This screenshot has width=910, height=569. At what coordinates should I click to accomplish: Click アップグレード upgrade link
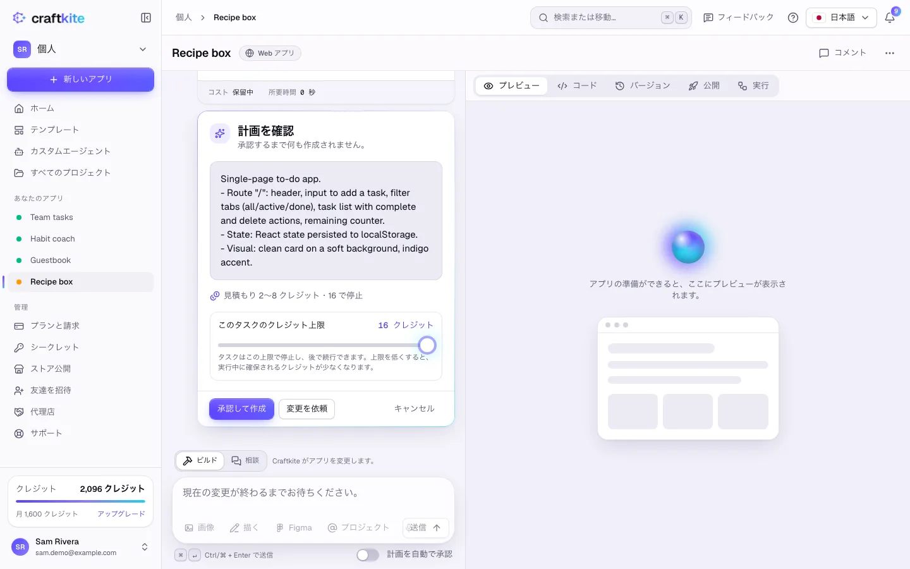click(121, 514)
